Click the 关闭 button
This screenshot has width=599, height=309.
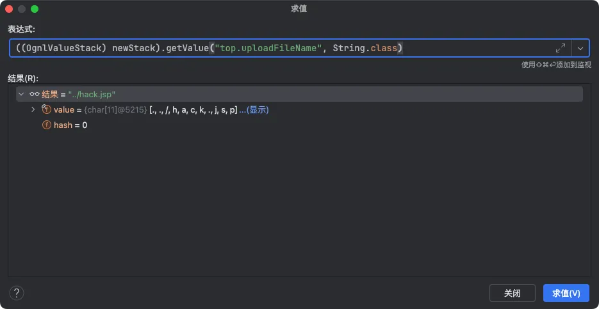click(x=513, y=294)
